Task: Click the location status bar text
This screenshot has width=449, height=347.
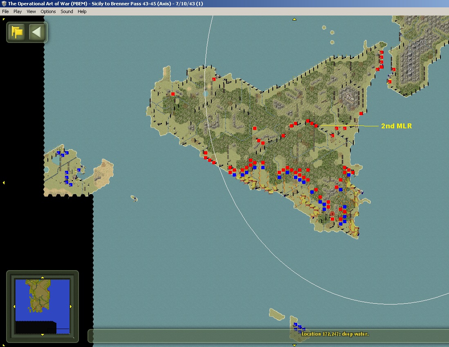Action: point(335,334)
